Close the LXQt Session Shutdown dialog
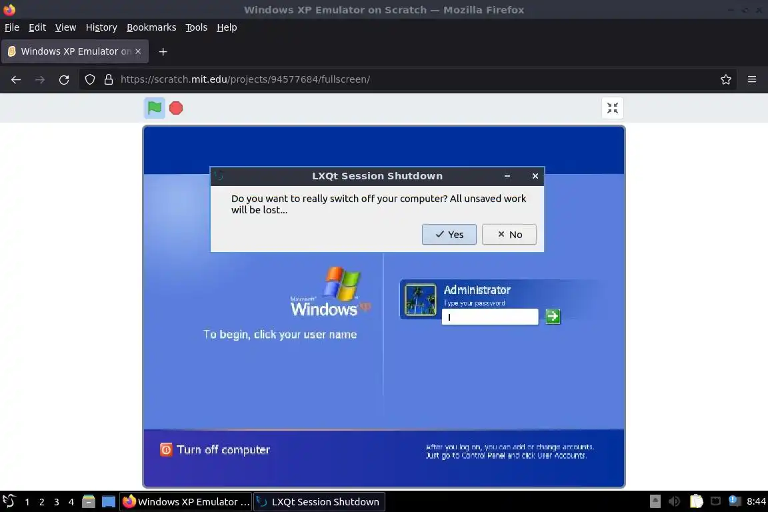 pos(535,176)
